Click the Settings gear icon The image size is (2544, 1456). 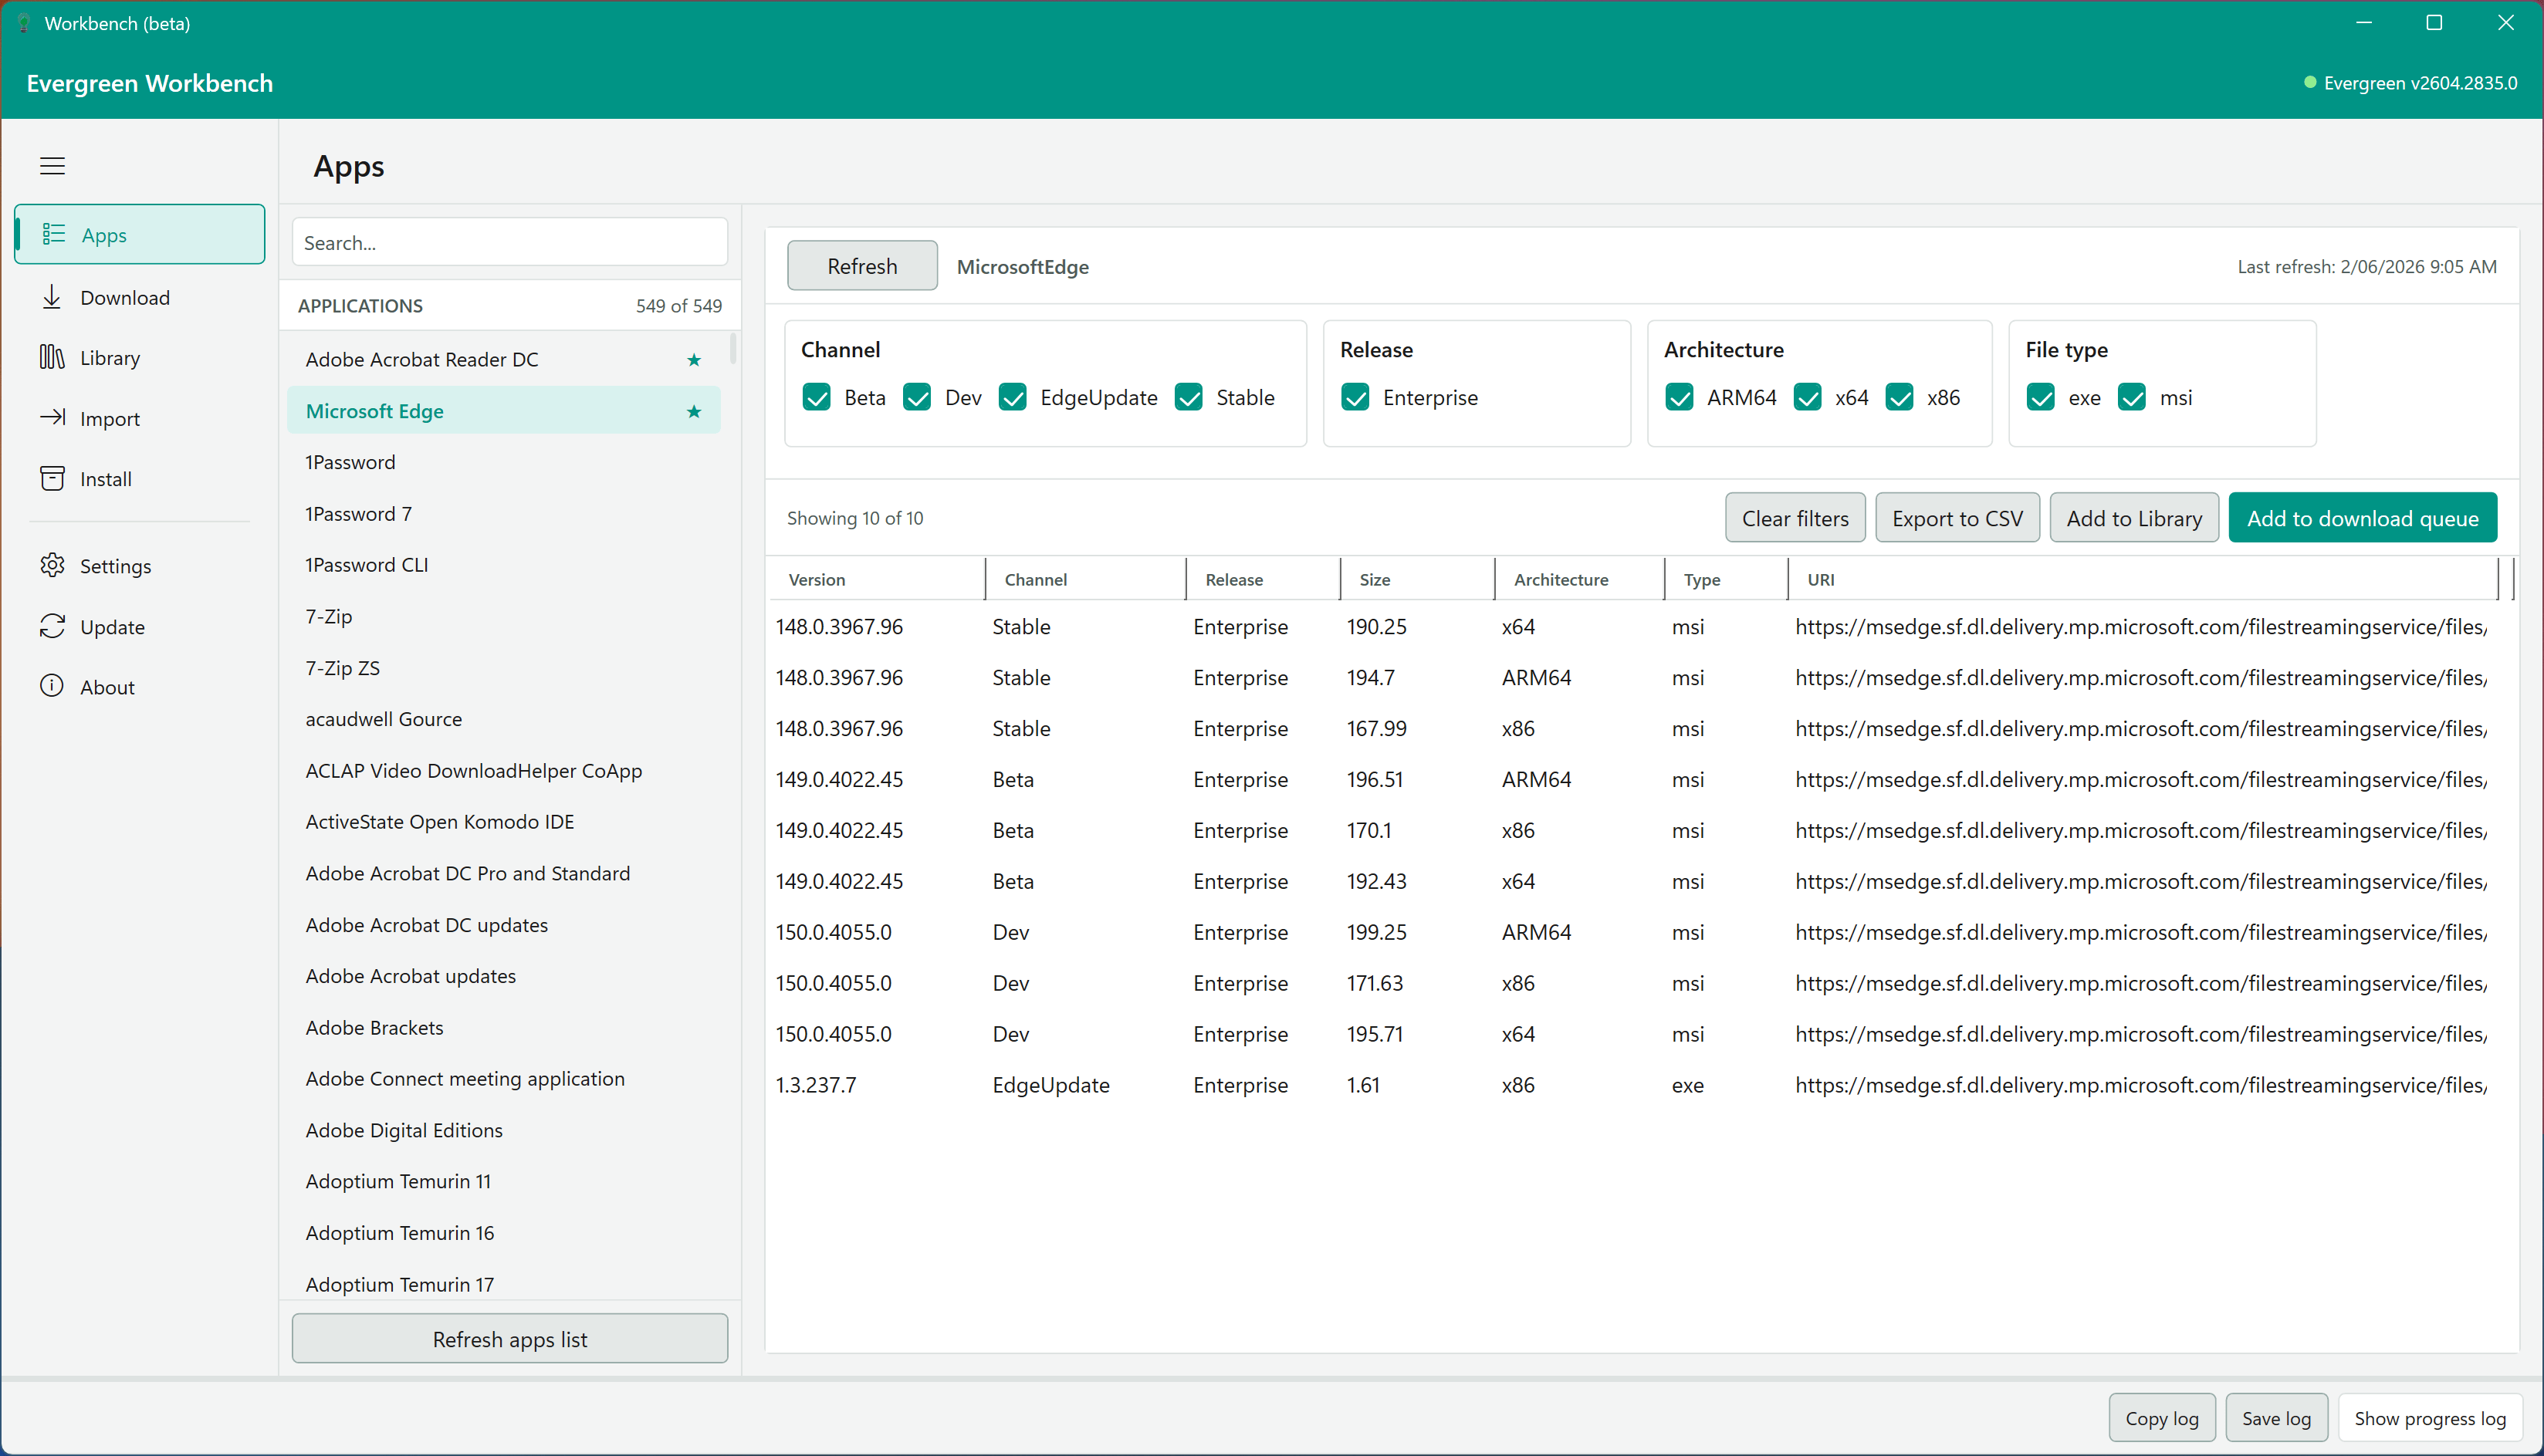point(52,565)
